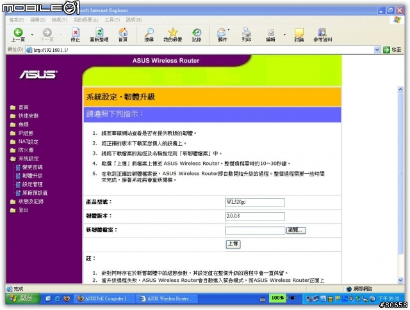
Task: Open the 編輯(E) menu
Action: coord(38,20)
